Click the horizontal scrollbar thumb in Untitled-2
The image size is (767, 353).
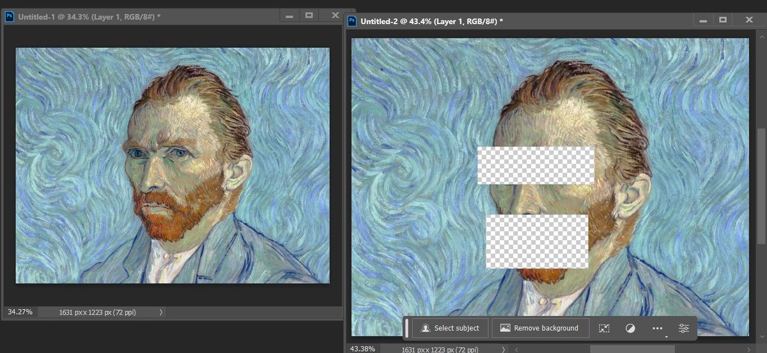[x=632, y=349]
